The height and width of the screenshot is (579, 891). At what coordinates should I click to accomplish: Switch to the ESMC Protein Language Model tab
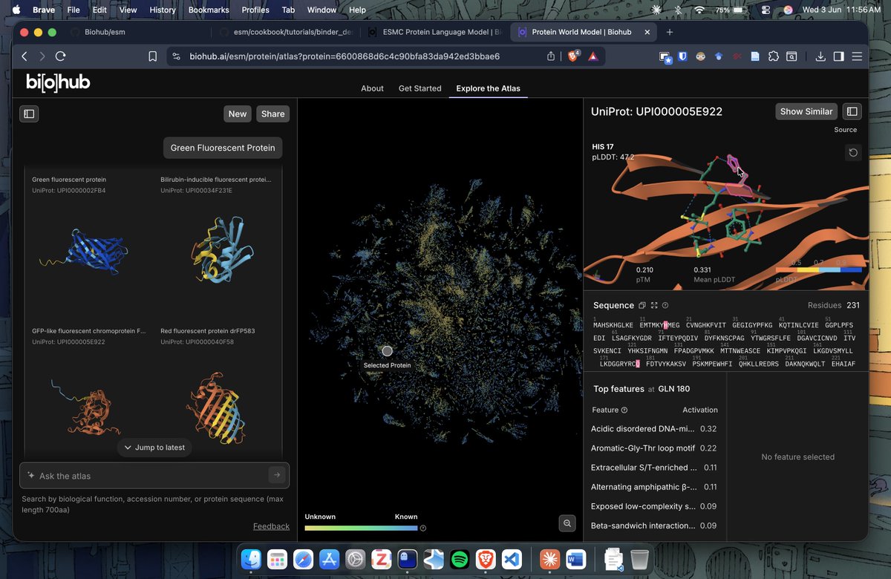point(434,33)
